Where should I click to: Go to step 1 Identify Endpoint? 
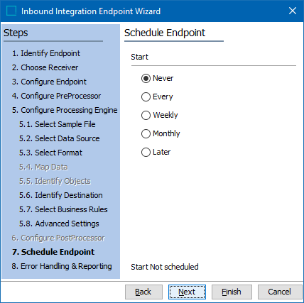point(46,53)
